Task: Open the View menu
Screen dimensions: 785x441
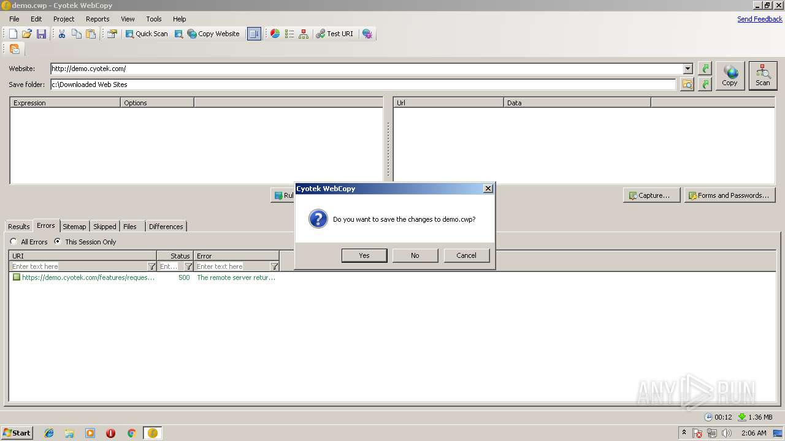Action: coord(128,19)
